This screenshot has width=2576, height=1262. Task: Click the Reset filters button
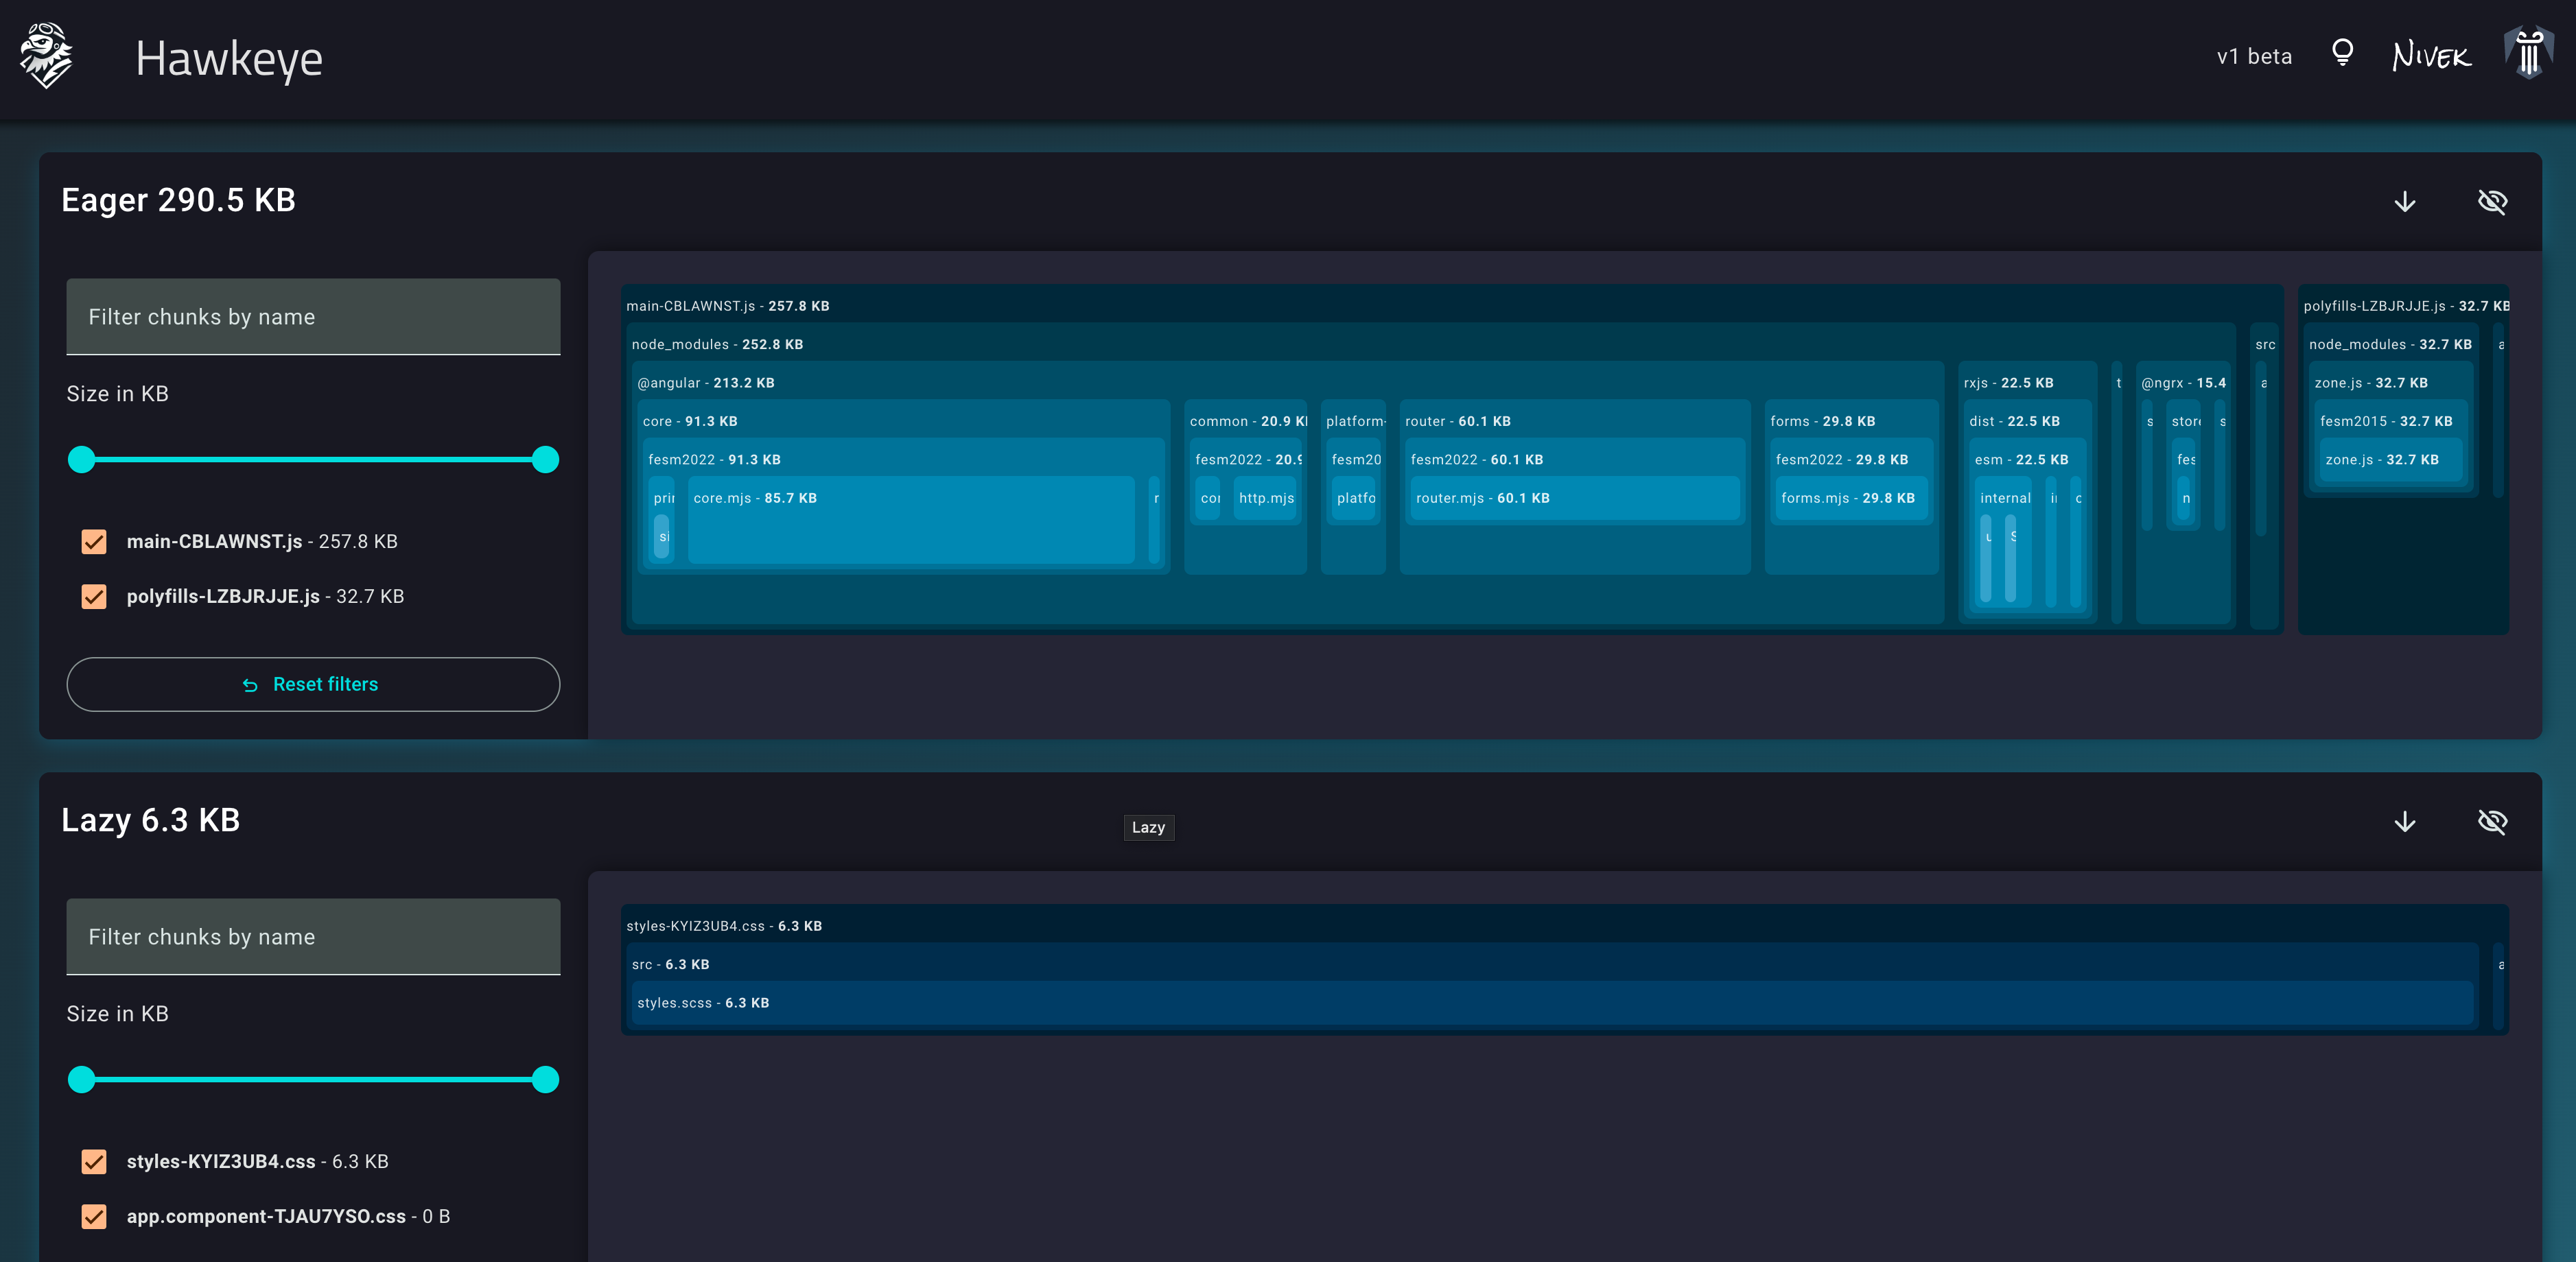pos(313,684)
